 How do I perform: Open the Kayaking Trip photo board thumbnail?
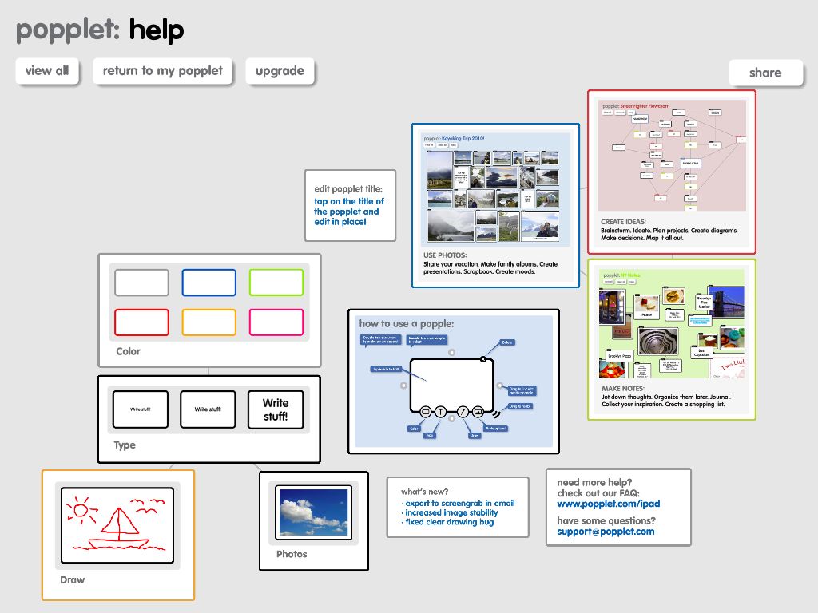click(494, 190)
